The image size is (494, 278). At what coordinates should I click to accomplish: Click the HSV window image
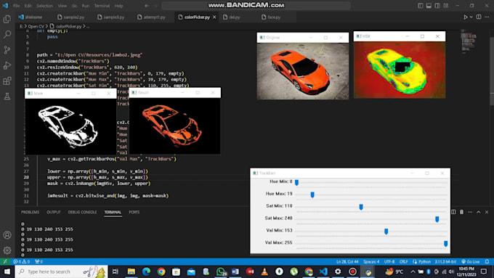pos(400,70)
